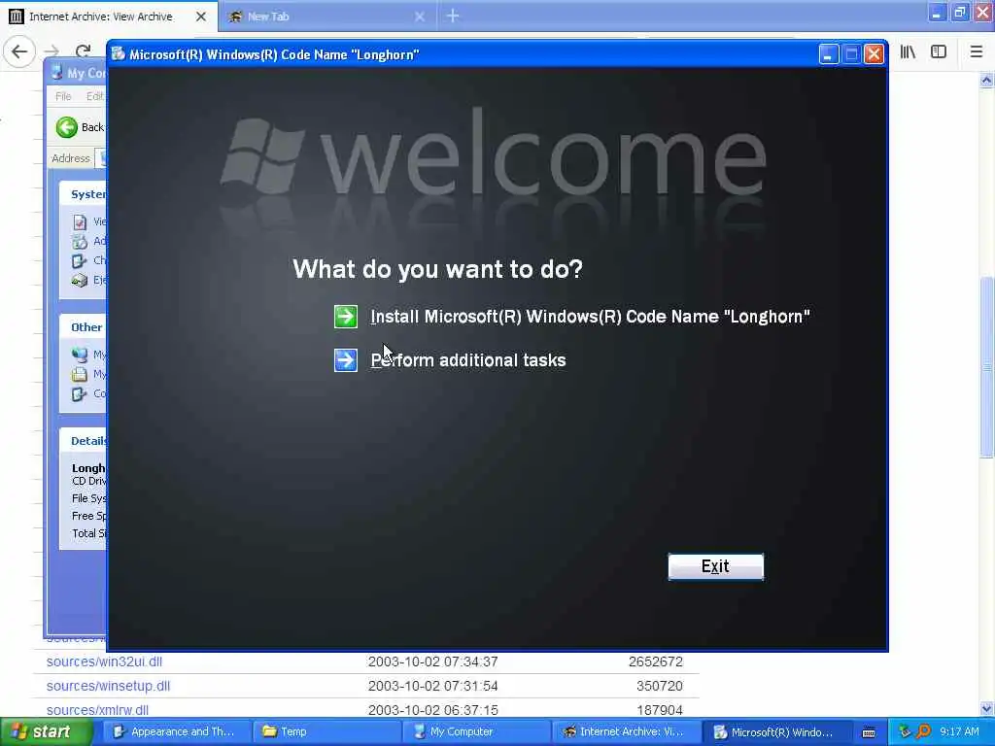Screen dimensions: 995x746
Task: Click page scrollbar down arrow
Action: pyautogui.click(x=986, y=708)
